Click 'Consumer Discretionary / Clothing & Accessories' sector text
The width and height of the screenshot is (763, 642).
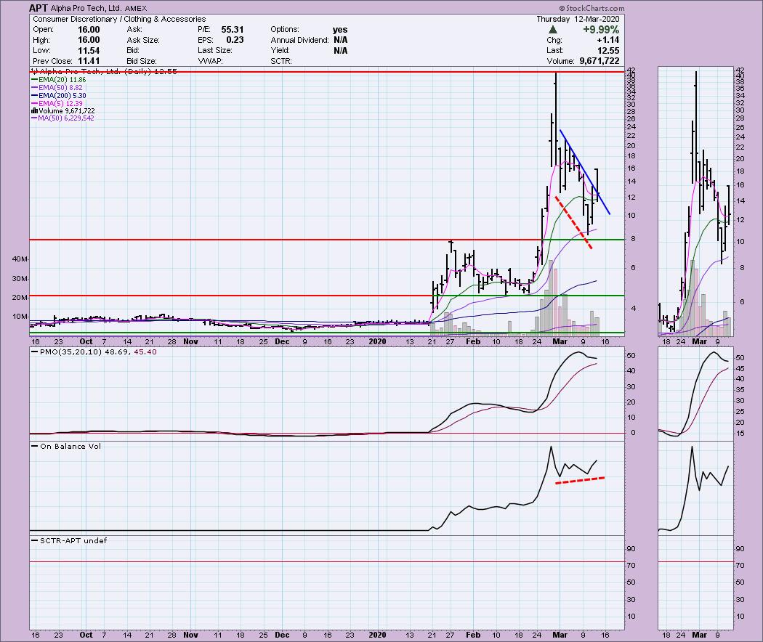coord(119,19)
